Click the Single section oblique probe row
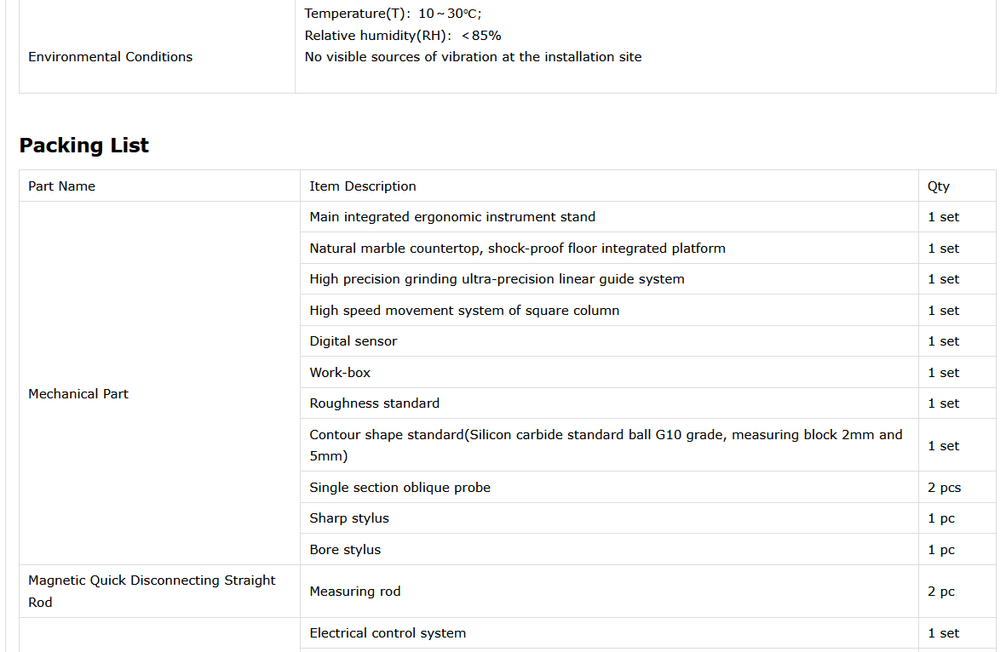The width and height of the screenshot is (1006, 652). pyautogui.click(x=400, y=488)
